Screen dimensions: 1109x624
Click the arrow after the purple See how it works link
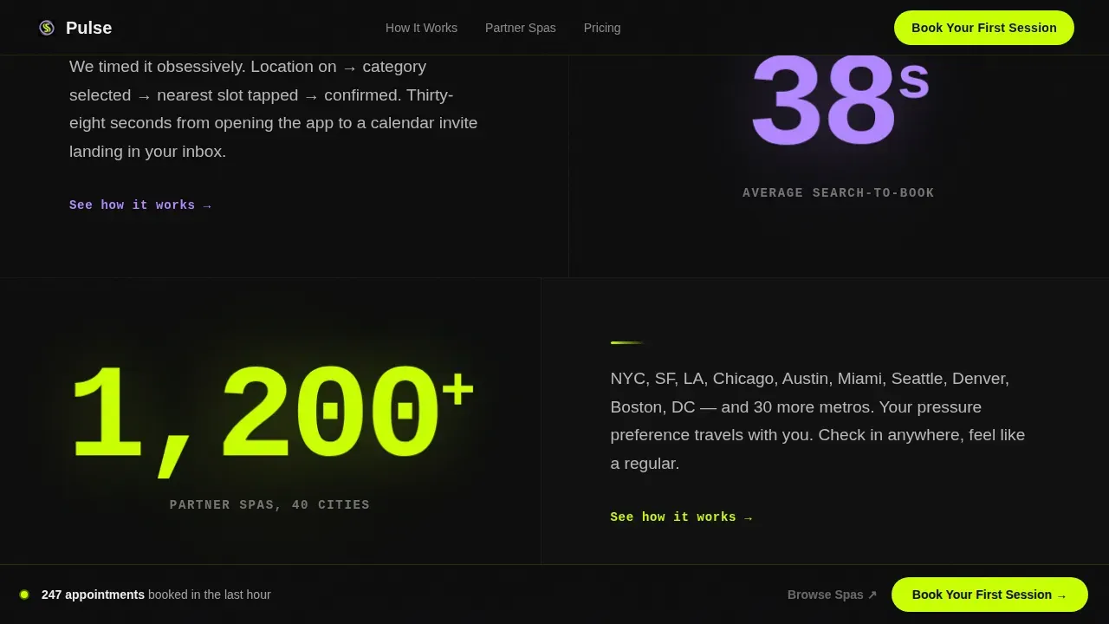[207, 206]
